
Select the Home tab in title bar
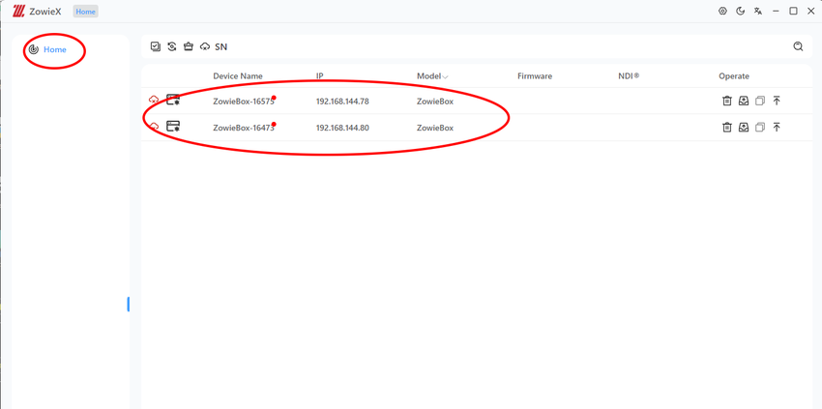(85, 11)
